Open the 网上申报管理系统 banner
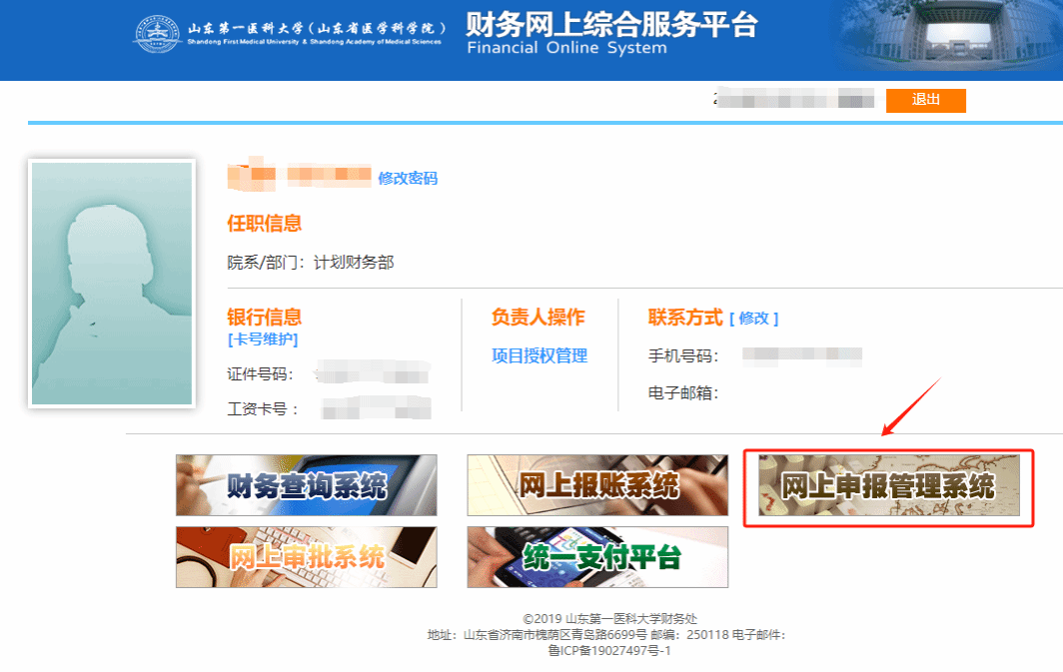1063x672 pixels. 888,486
